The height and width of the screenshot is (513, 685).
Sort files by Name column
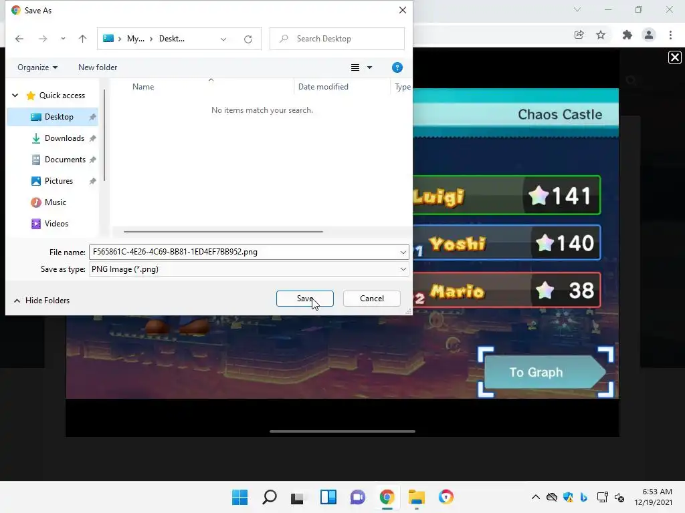(143, 87)
